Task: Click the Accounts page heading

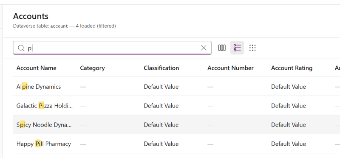Action: (31, 16)
